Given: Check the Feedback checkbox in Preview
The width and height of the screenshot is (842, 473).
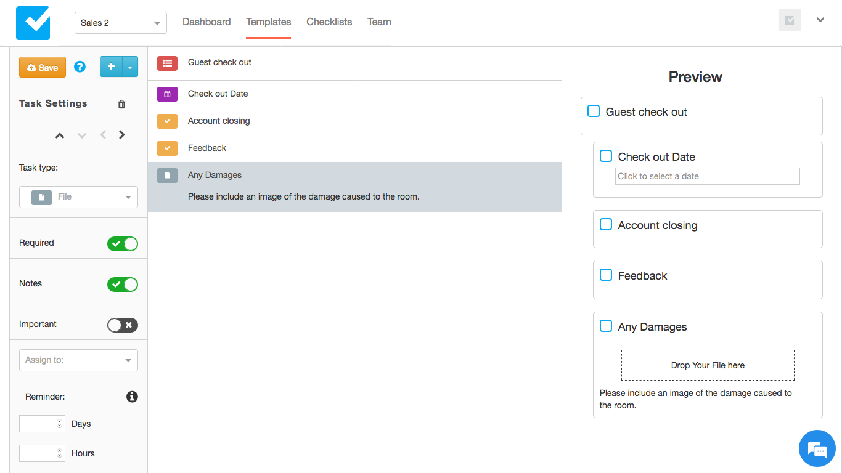Looking at the screenshot, I should pyautogui.click(x=606, y=275).
